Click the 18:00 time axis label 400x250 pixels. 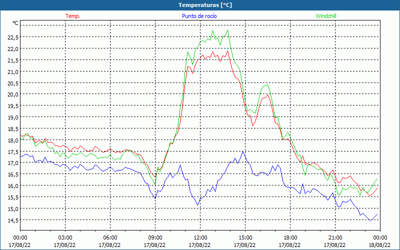[x=290, y=238]
